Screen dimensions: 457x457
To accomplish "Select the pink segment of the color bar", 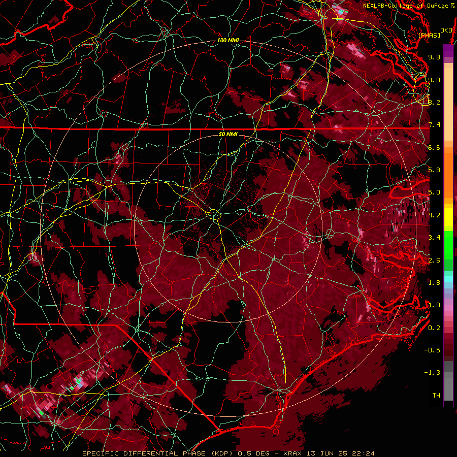I will [x=448, y=308].
